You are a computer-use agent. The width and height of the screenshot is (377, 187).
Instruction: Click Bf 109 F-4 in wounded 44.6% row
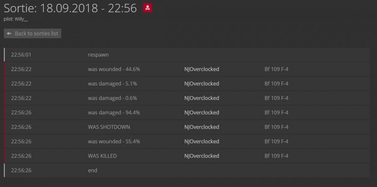coord(276,69)
